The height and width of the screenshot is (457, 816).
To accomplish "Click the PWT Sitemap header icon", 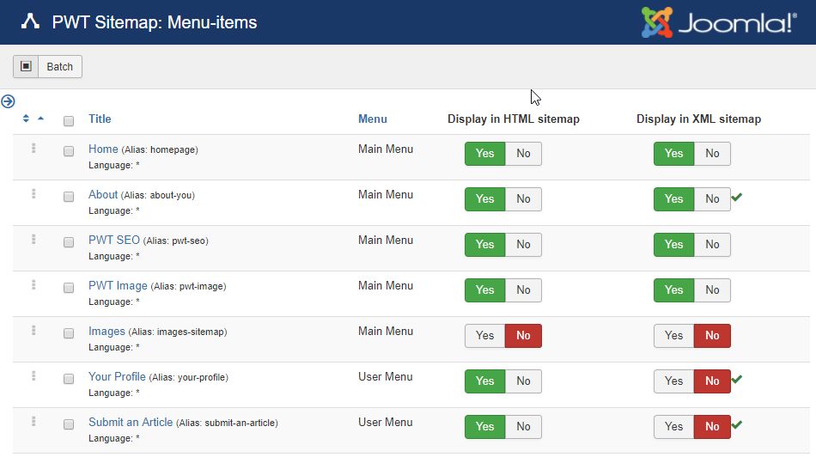I will pos(31,22).
